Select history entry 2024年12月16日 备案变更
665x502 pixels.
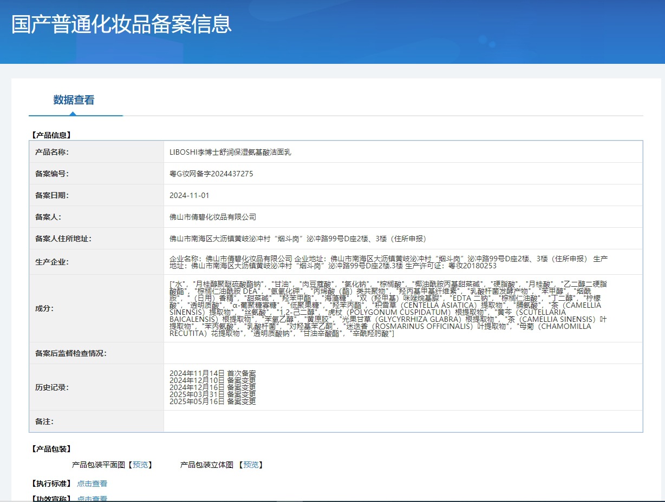[x=212, y=387]
